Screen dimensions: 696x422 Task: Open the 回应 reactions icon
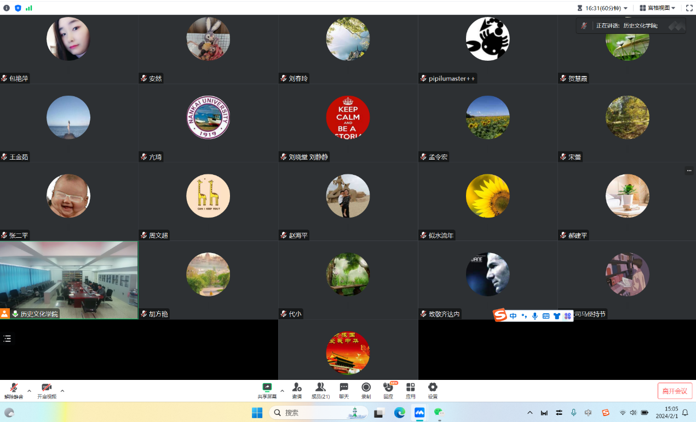(x=388, y=388)
